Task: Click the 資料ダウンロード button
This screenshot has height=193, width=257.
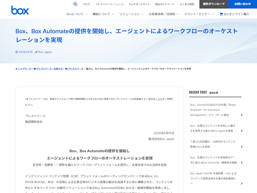Action: click(x=214, y=4)
